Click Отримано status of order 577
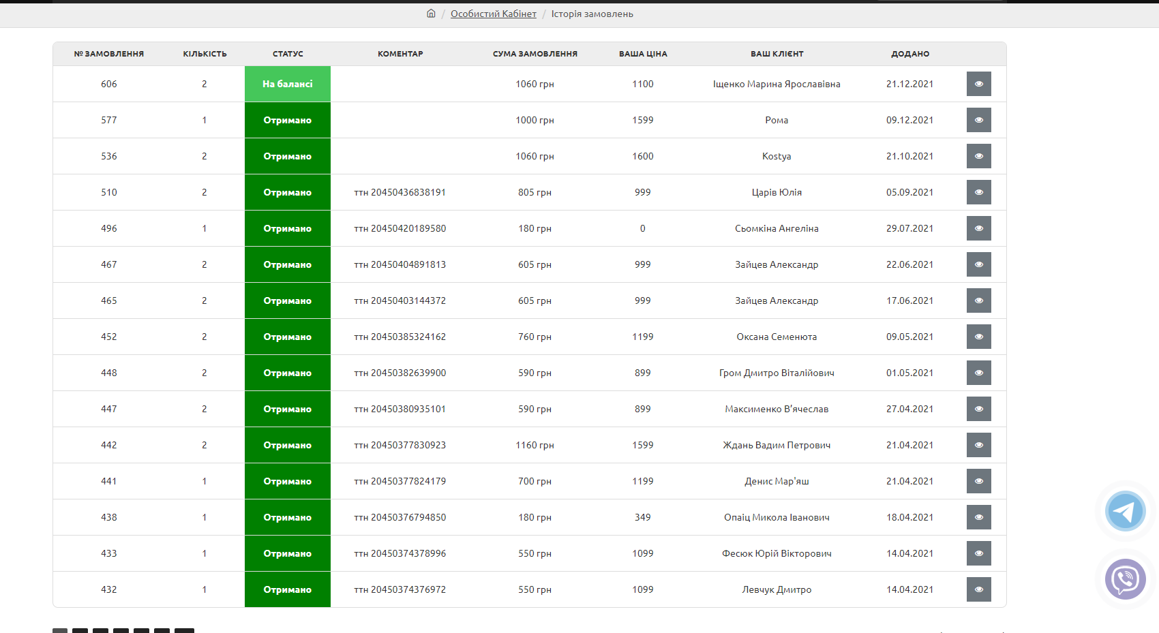1159x633 pixels. pos(287,120)
